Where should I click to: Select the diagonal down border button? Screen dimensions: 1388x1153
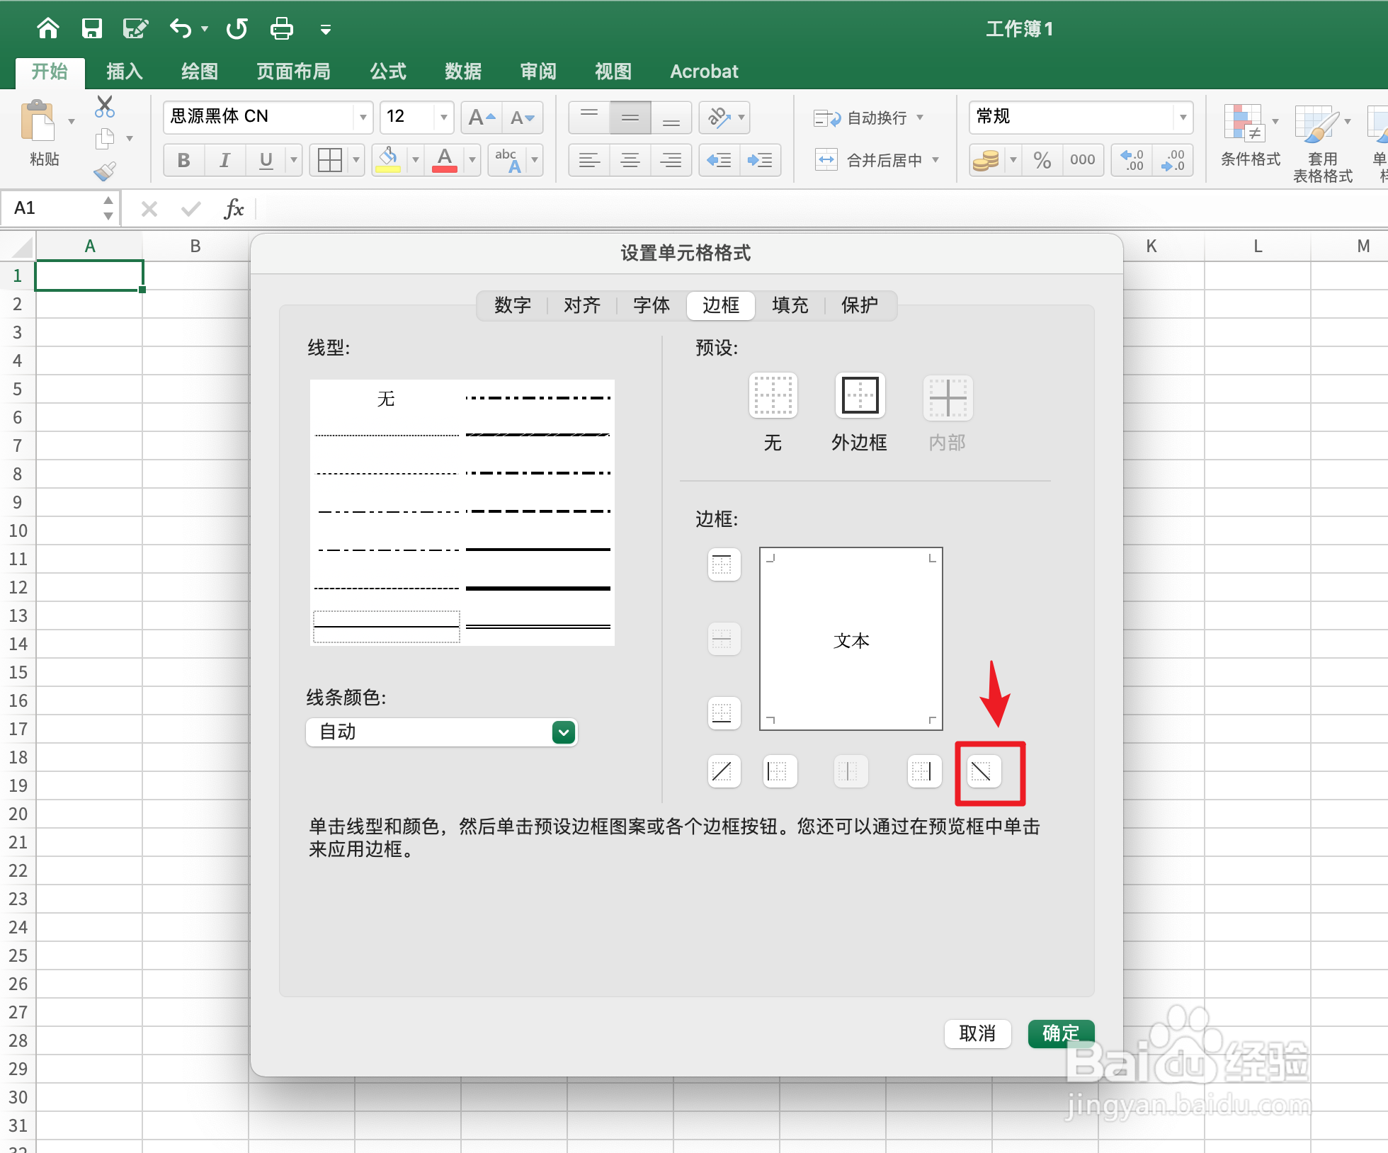(x=984, y=771)
